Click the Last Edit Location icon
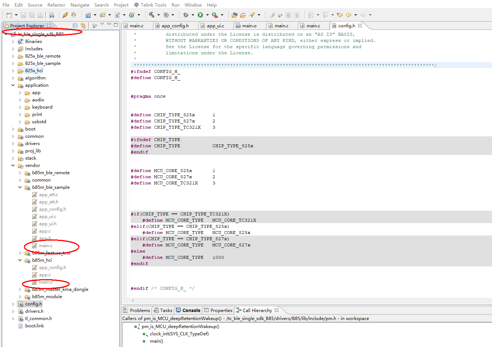Screen dimensions: 492x347 [x=340, y=15]
